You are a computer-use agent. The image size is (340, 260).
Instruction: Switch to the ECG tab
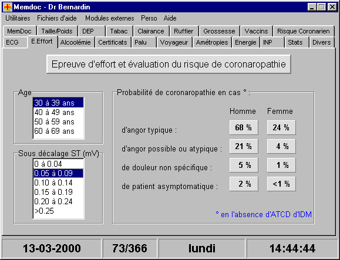[x=12, y=42]
